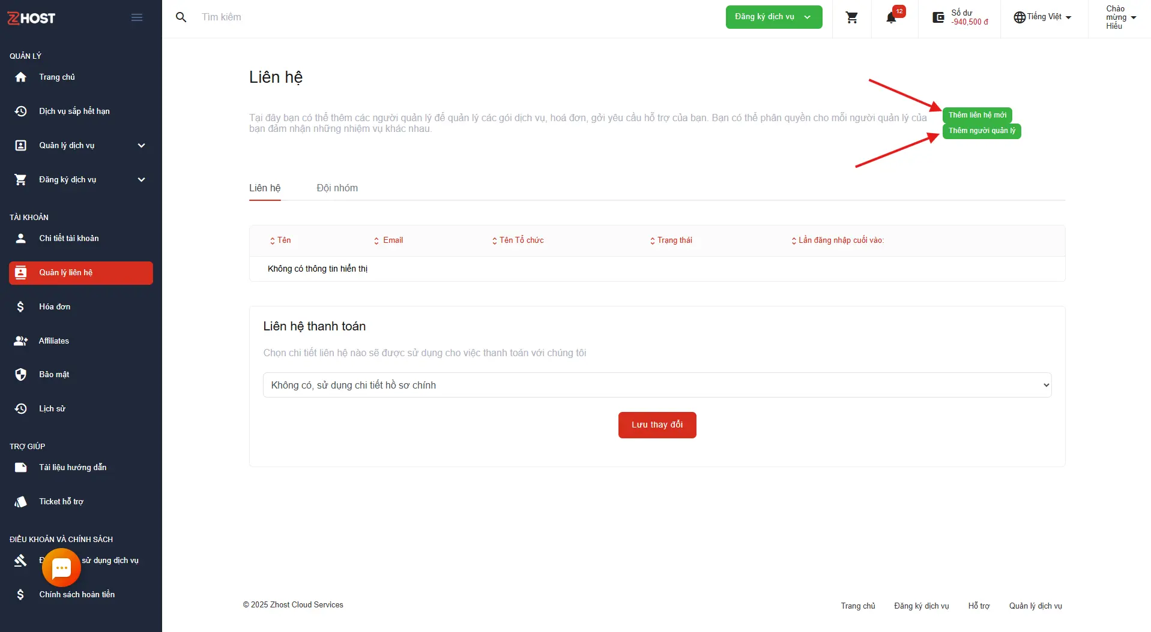Viewport: 1151px width, 632px height.
Task: Open the billing contact select box
Action: (x=657, y=385)
